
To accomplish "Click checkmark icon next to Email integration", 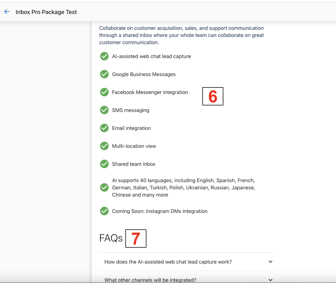I will point(104,128).
